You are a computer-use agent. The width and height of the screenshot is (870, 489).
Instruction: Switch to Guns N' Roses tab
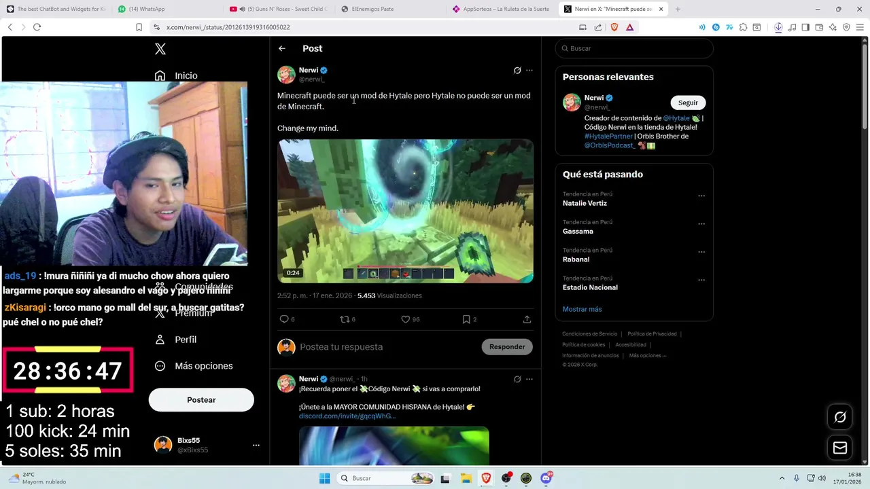[x=278, y=9]
